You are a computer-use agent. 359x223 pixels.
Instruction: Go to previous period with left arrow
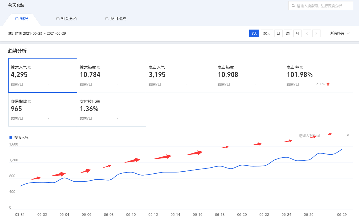point(307,34)
